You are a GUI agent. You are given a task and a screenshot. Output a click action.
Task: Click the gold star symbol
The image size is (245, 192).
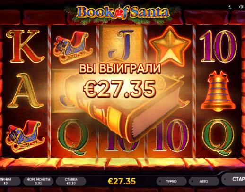click(x=170, y=47)
